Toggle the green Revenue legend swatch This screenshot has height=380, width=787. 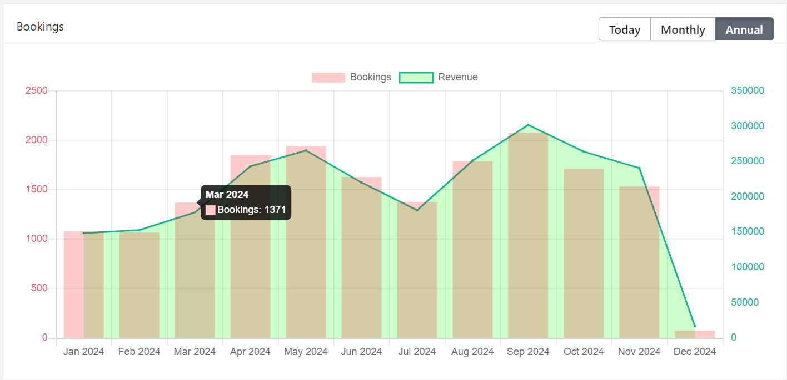point(416,77)
